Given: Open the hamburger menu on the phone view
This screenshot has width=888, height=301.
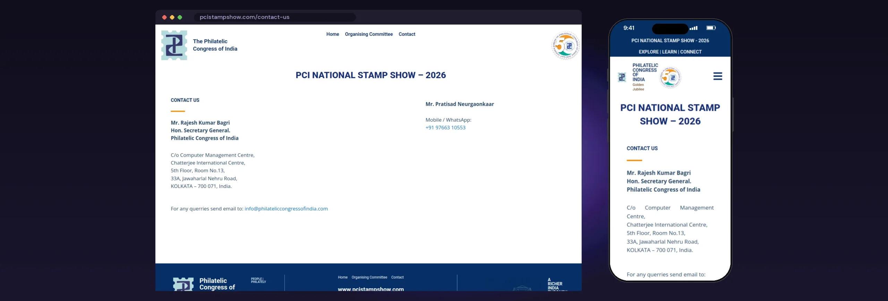Looking at the screenshot, I should tap(718, 76).
